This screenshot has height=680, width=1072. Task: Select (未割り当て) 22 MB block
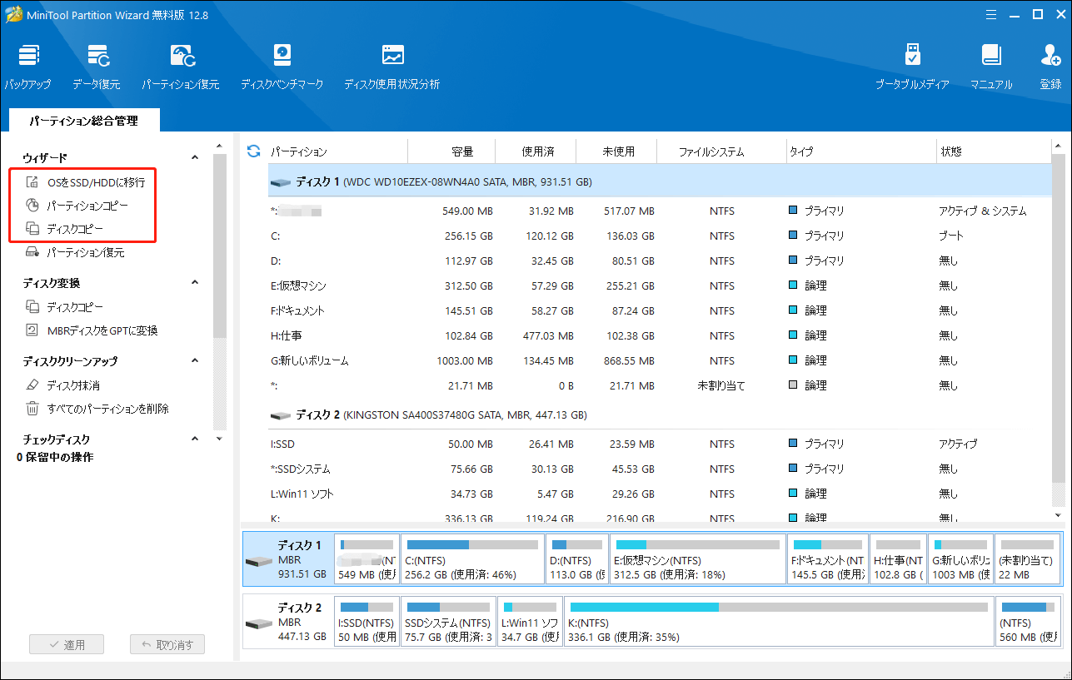[x=1029, y=559]
